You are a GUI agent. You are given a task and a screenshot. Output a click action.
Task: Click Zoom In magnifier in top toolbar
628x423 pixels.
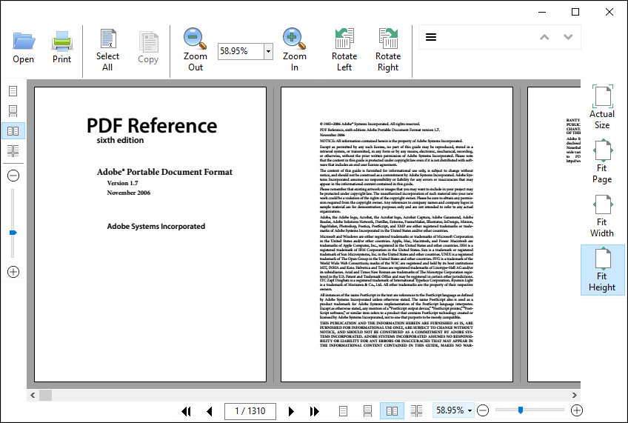(x=295, y=50)
